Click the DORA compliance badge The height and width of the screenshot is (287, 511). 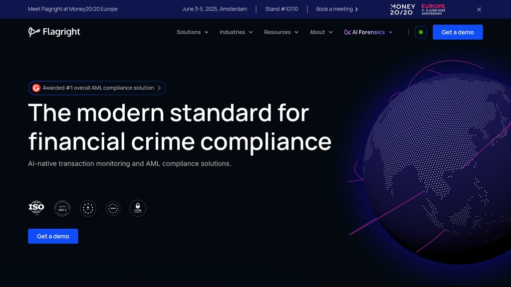(x=113, y=208)
